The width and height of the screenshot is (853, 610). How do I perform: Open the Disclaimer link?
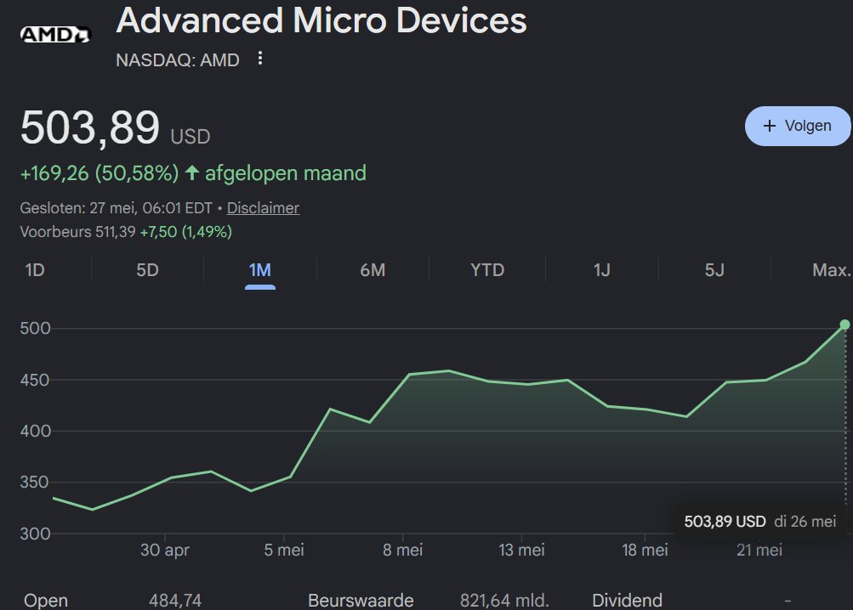point(263,207)
